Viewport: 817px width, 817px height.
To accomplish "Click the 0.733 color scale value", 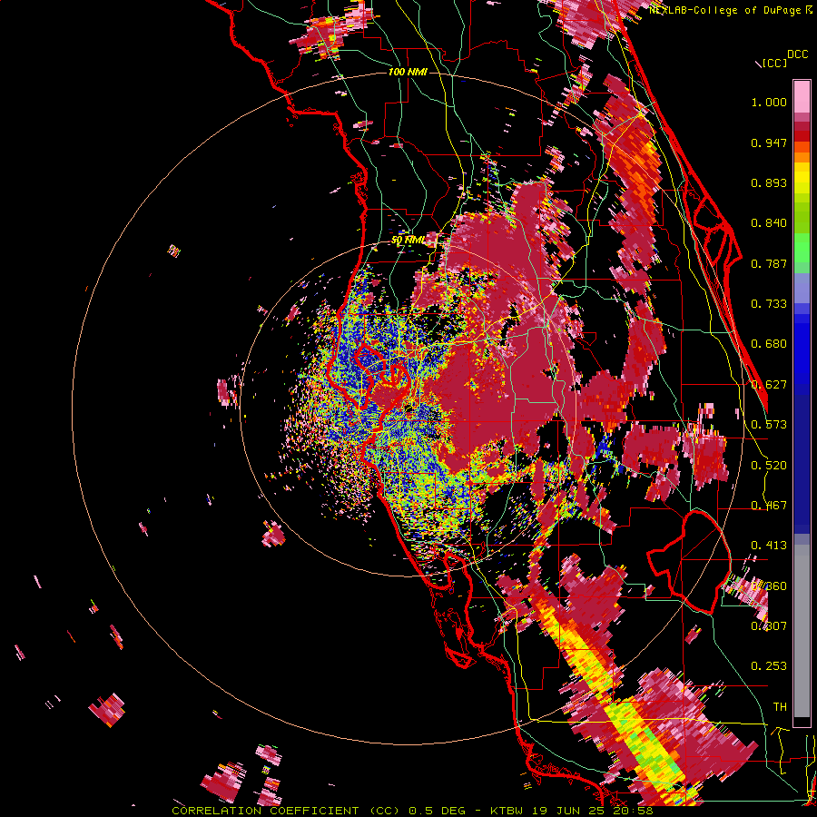I will click(x=769, y=304).
